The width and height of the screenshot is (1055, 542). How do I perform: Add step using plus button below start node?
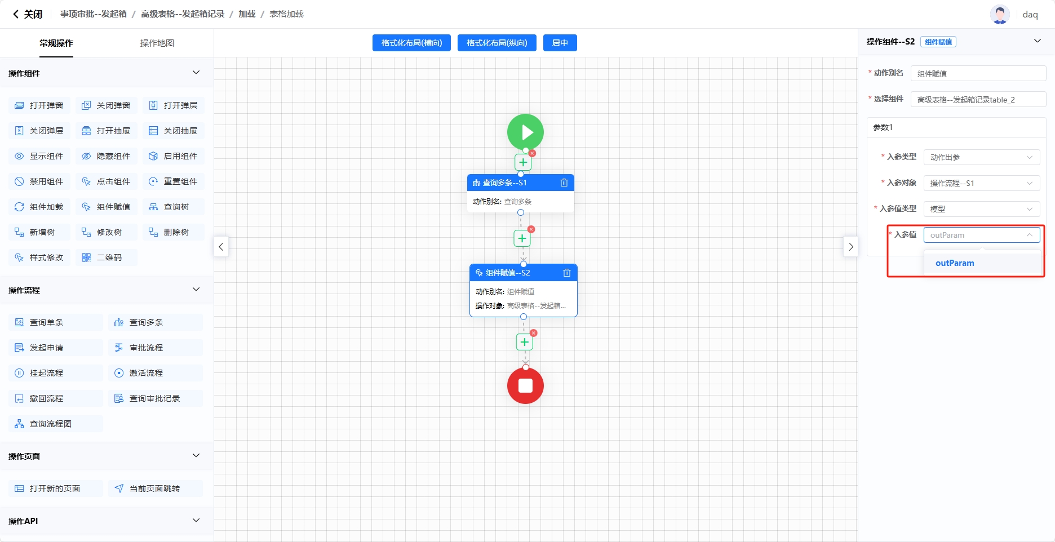tap(523, 162)
